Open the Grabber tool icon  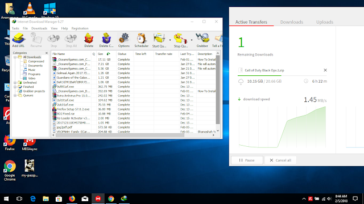(202, 40)
